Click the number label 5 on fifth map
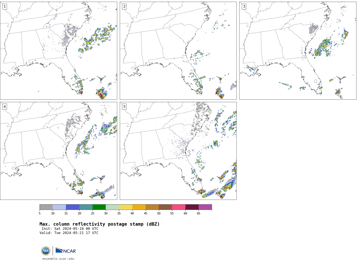Viewport: 359px width, 262px height. pyautogui.click(x=124, y=107)
